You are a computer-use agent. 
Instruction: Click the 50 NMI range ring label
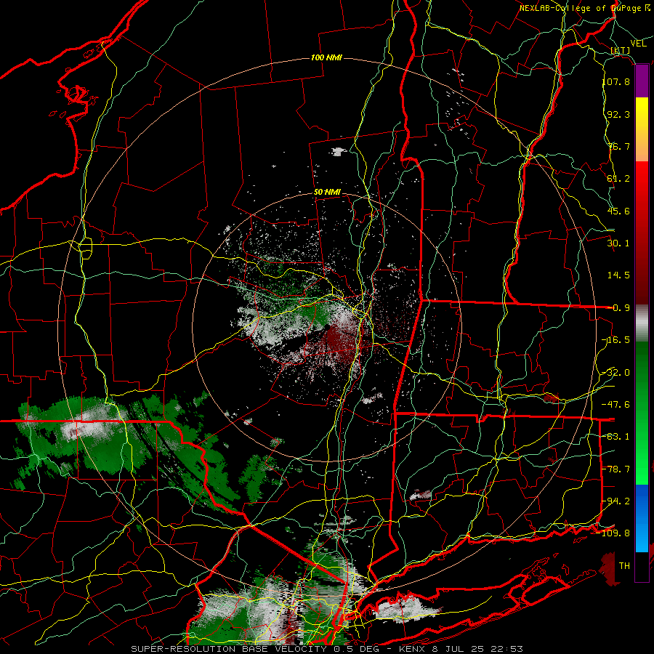327,193
